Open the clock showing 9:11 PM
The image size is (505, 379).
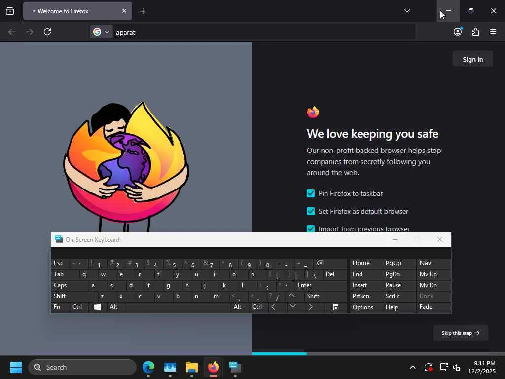tap(482, 367)
